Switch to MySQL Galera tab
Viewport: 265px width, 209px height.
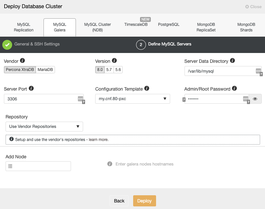(60, 27)
